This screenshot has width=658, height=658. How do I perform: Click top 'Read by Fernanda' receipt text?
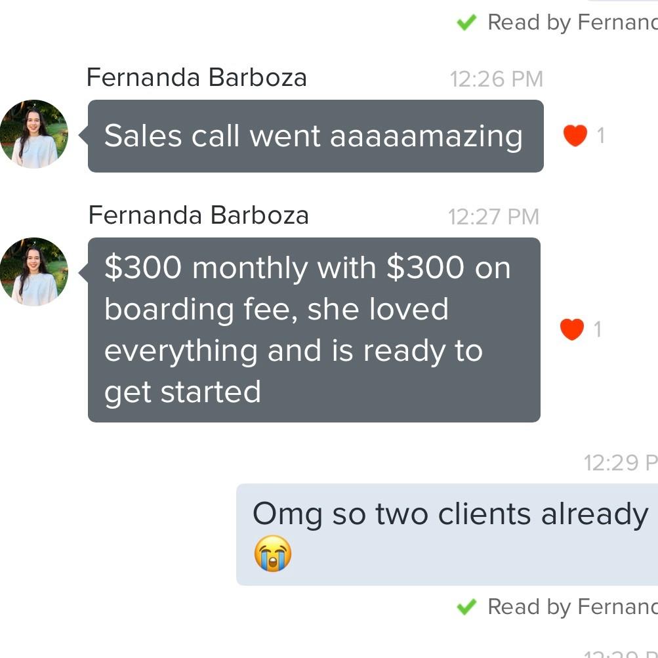pyautogui.click(x=571, y=23)
